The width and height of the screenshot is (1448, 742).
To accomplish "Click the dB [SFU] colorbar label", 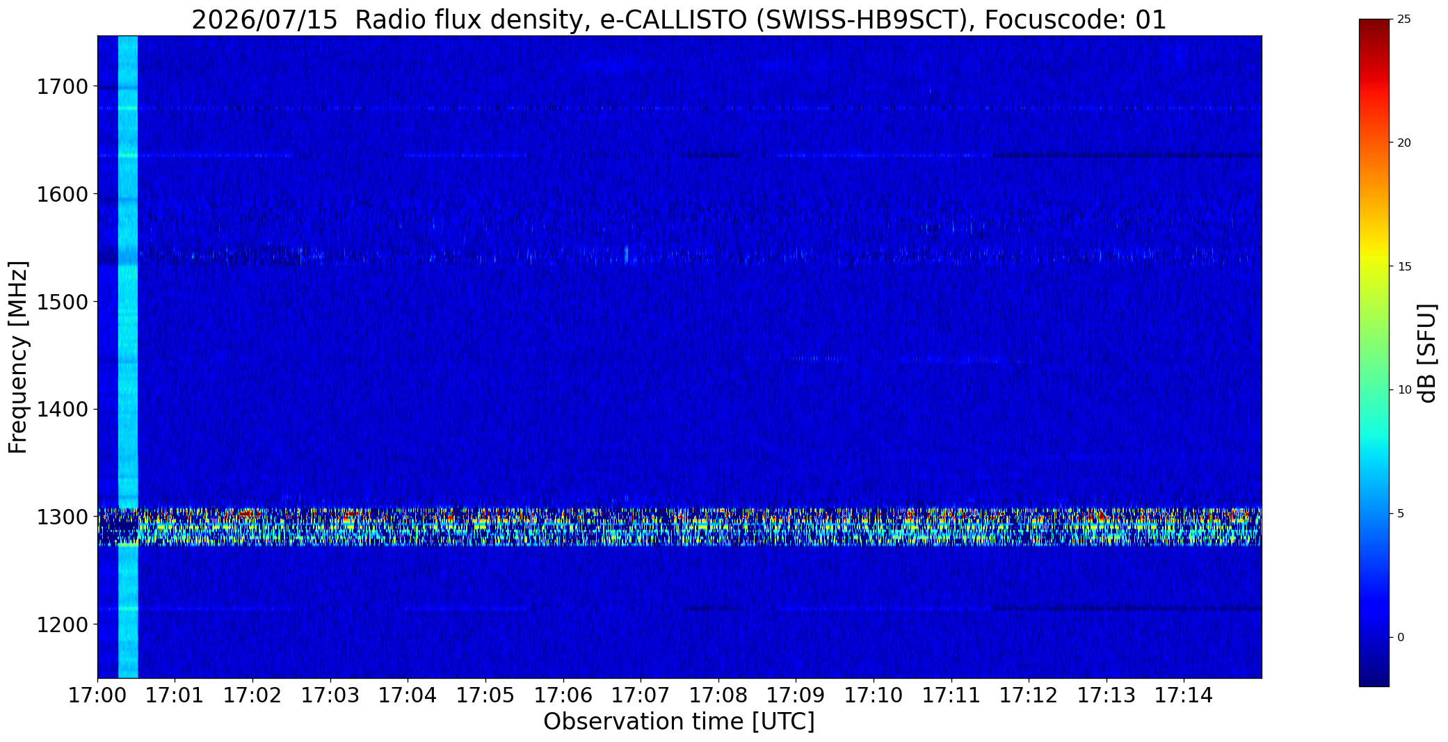I will tap(1427, 353).
